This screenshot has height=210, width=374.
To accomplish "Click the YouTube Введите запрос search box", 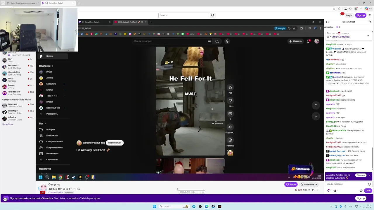I will coord(172,41).
